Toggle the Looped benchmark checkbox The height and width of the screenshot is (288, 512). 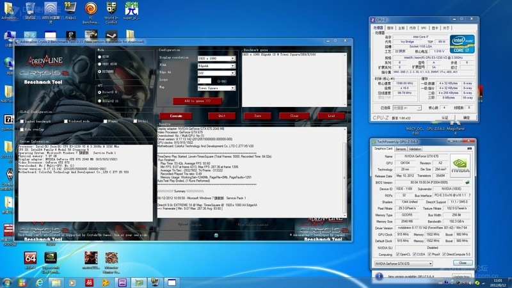pos(22,122)
